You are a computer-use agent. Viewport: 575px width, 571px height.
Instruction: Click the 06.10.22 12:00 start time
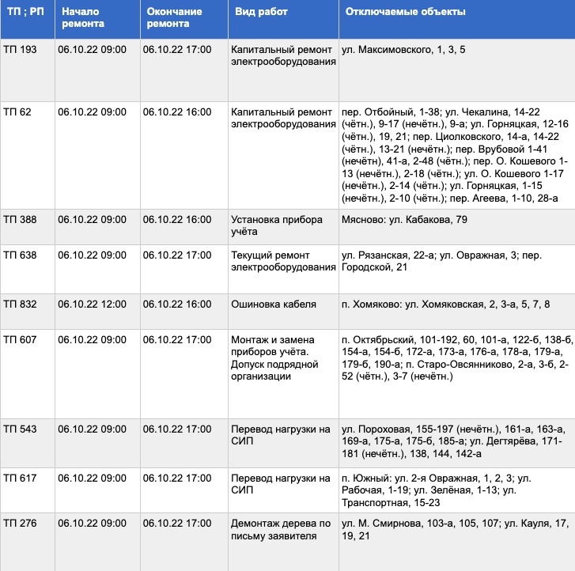(92, 304)
